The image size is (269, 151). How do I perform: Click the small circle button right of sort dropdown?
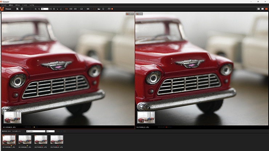(x=64, y=131)
